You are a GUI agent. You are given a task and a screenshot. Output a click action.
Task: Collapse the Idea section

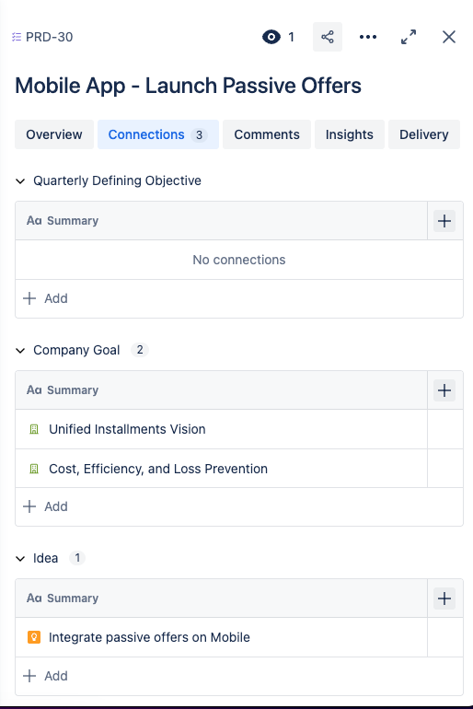(x=20, y=558)
